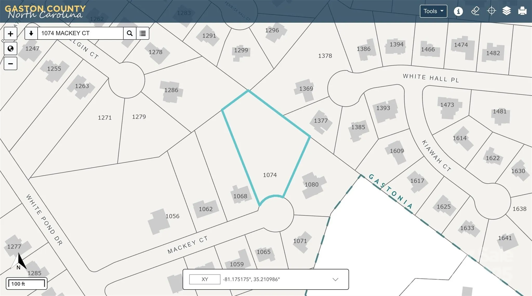Click the globe full-extent icon
This screenshot has width=532, height=296.
(10, 49)
